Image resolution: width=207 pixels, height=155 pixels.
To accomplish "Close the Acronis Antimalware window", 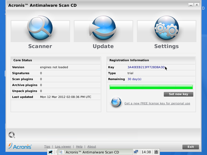I will pos(197,5).
